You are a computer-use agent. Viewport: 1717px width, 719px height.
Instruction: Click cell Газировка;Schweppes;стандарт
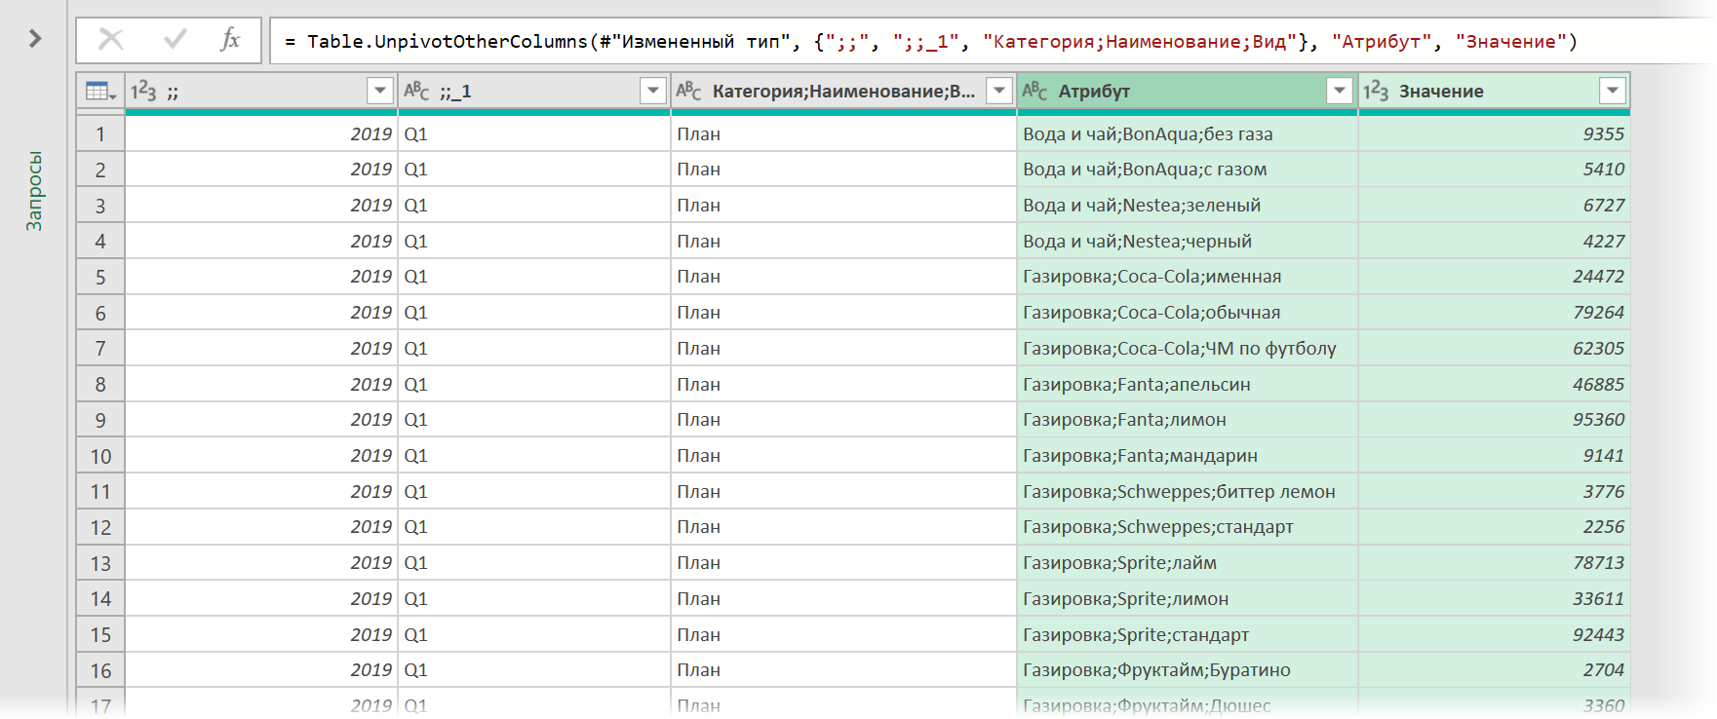click(x=1187, y=527)
